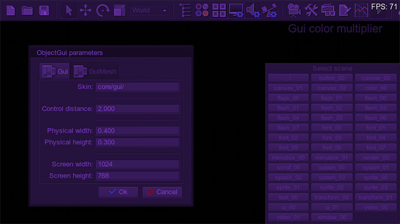This screenshot has height=224, width=400.
Task: Click the play arrow behind the FPS counter
Action: pyautogui.click(x=379, y=11)
